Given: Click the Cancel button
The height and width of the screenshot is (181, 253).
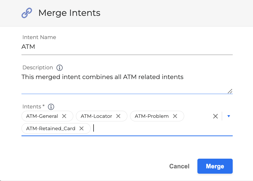Looking at the screenshot, I should [179, 166].
